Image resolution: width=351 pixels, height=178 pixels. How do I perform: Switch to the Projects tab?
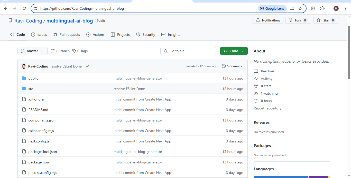[x=120, y=35]
